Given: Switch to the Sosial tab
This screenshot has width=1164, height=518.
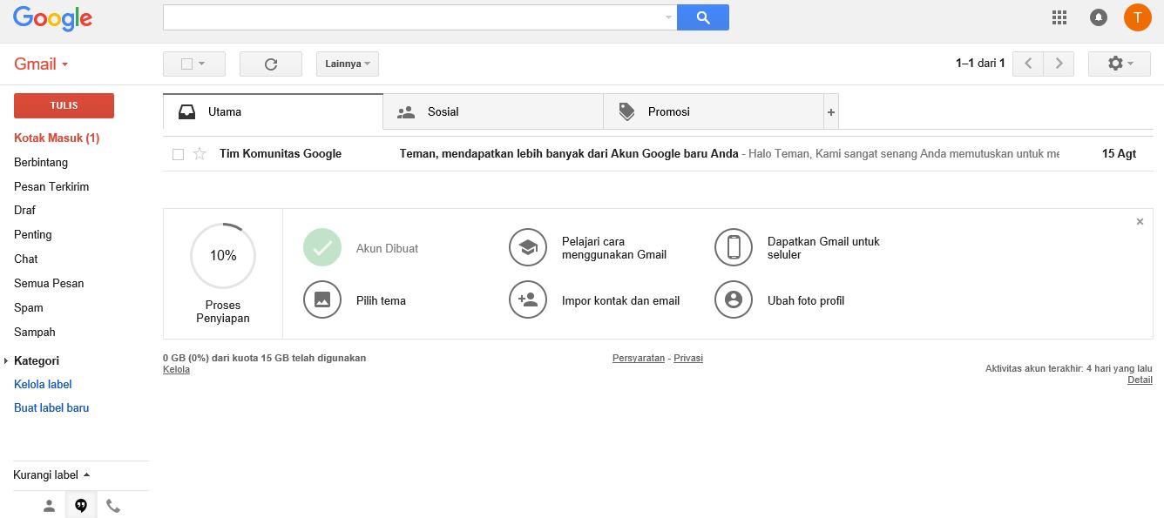Looking at the screenshot, I should tap(443, 111).
